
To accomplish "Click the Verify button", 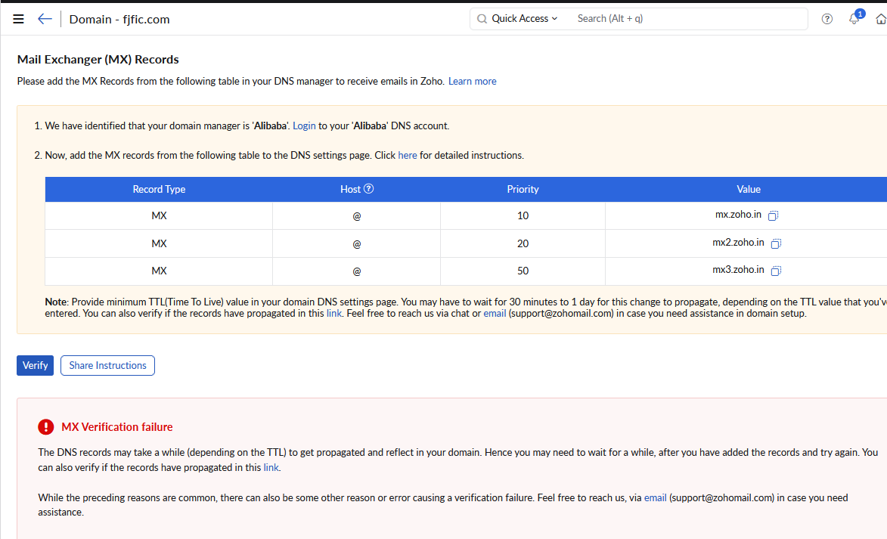I will (x=35, y=365).
